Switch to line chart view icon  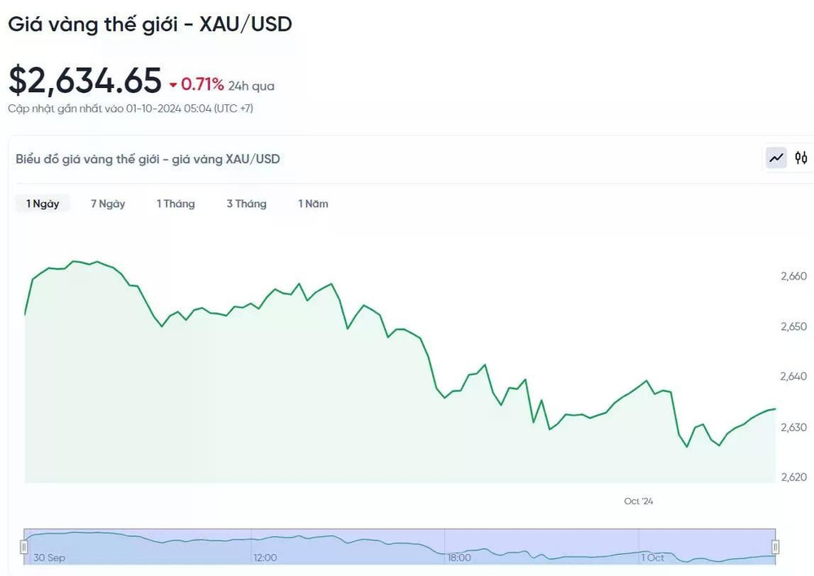(x=776, y=158)
